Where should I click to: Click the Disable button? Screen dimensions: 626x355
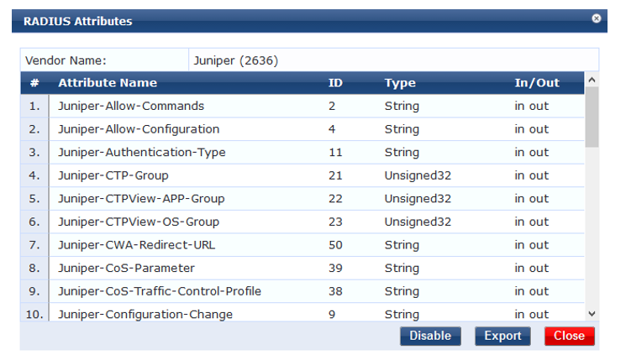(x=430, y=336)
